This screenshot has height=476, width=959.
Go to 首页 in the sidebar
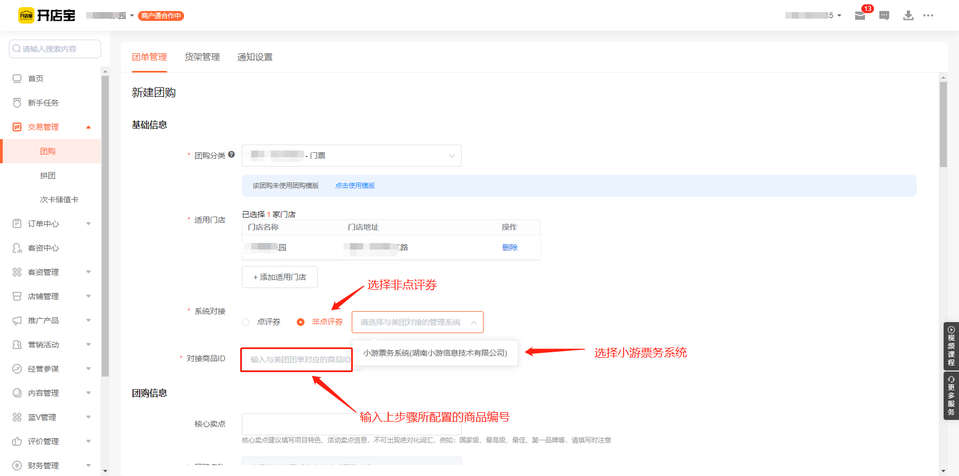coord(36,79)
